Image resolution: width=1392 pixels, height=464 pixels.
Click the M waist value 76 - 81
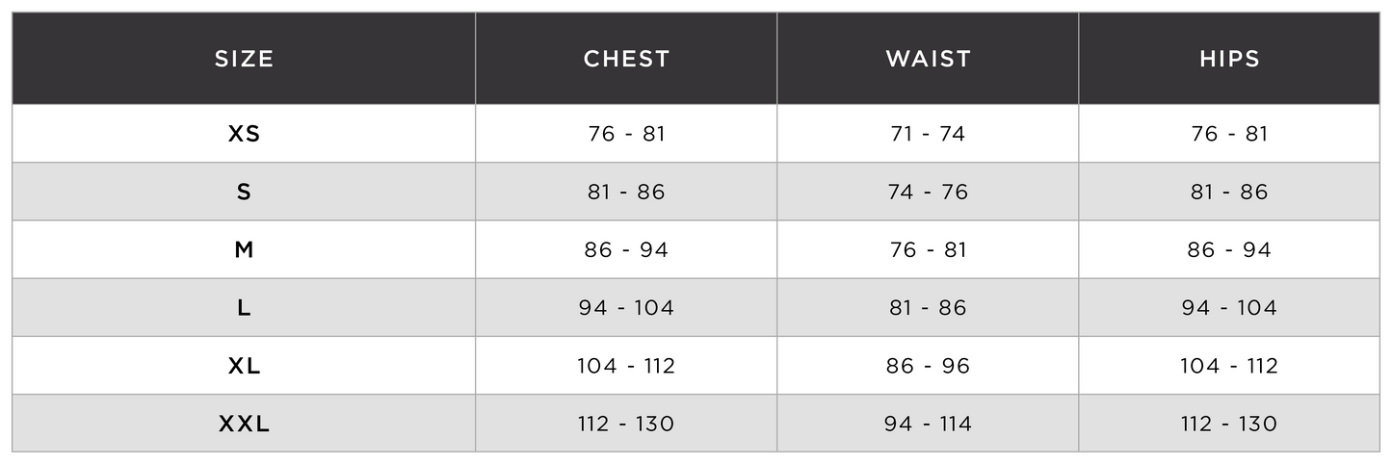[928, 250]
